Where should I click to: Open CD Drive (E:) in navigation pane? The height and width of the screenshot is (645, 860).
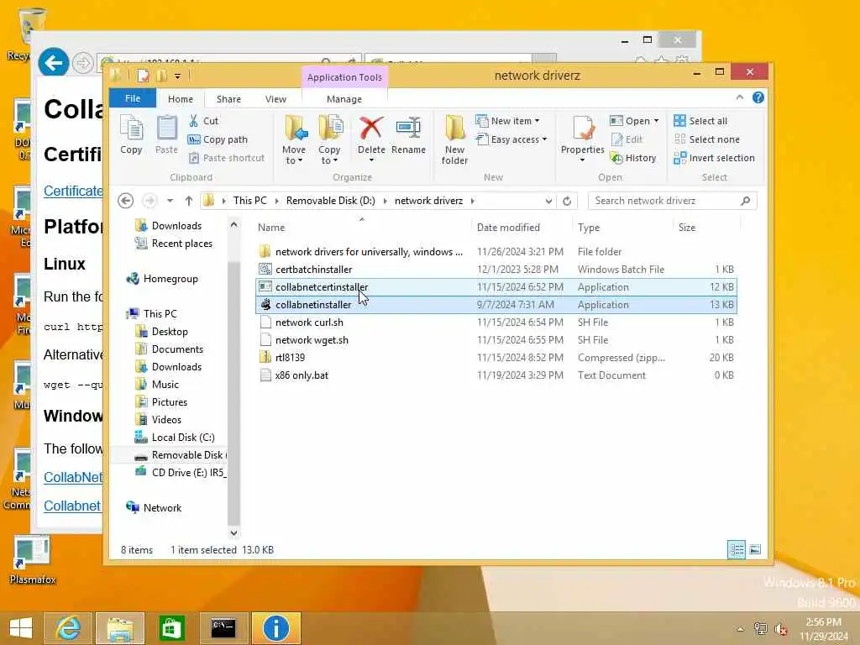pyautogui.click(x=181, y=472)
